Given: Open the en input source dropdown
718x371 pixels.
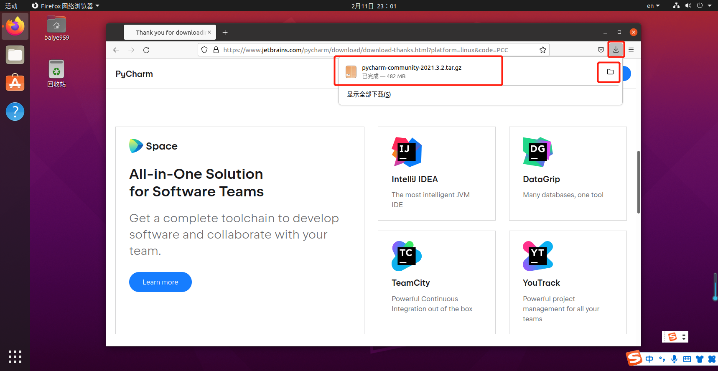Looking at the screenshot, I should (x=653, y=6).
